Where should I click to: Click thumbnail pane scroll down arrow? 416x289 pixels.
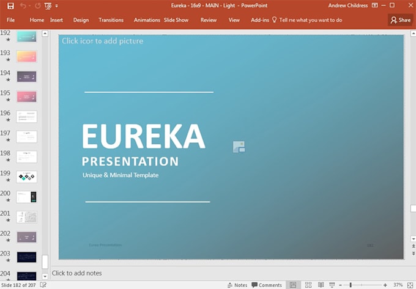tap(45, 277)
